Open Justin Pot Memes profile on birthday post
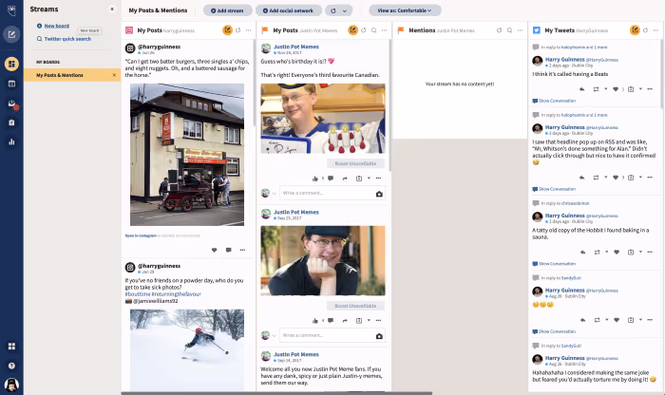665x395 pixels. tap(296, 47)
